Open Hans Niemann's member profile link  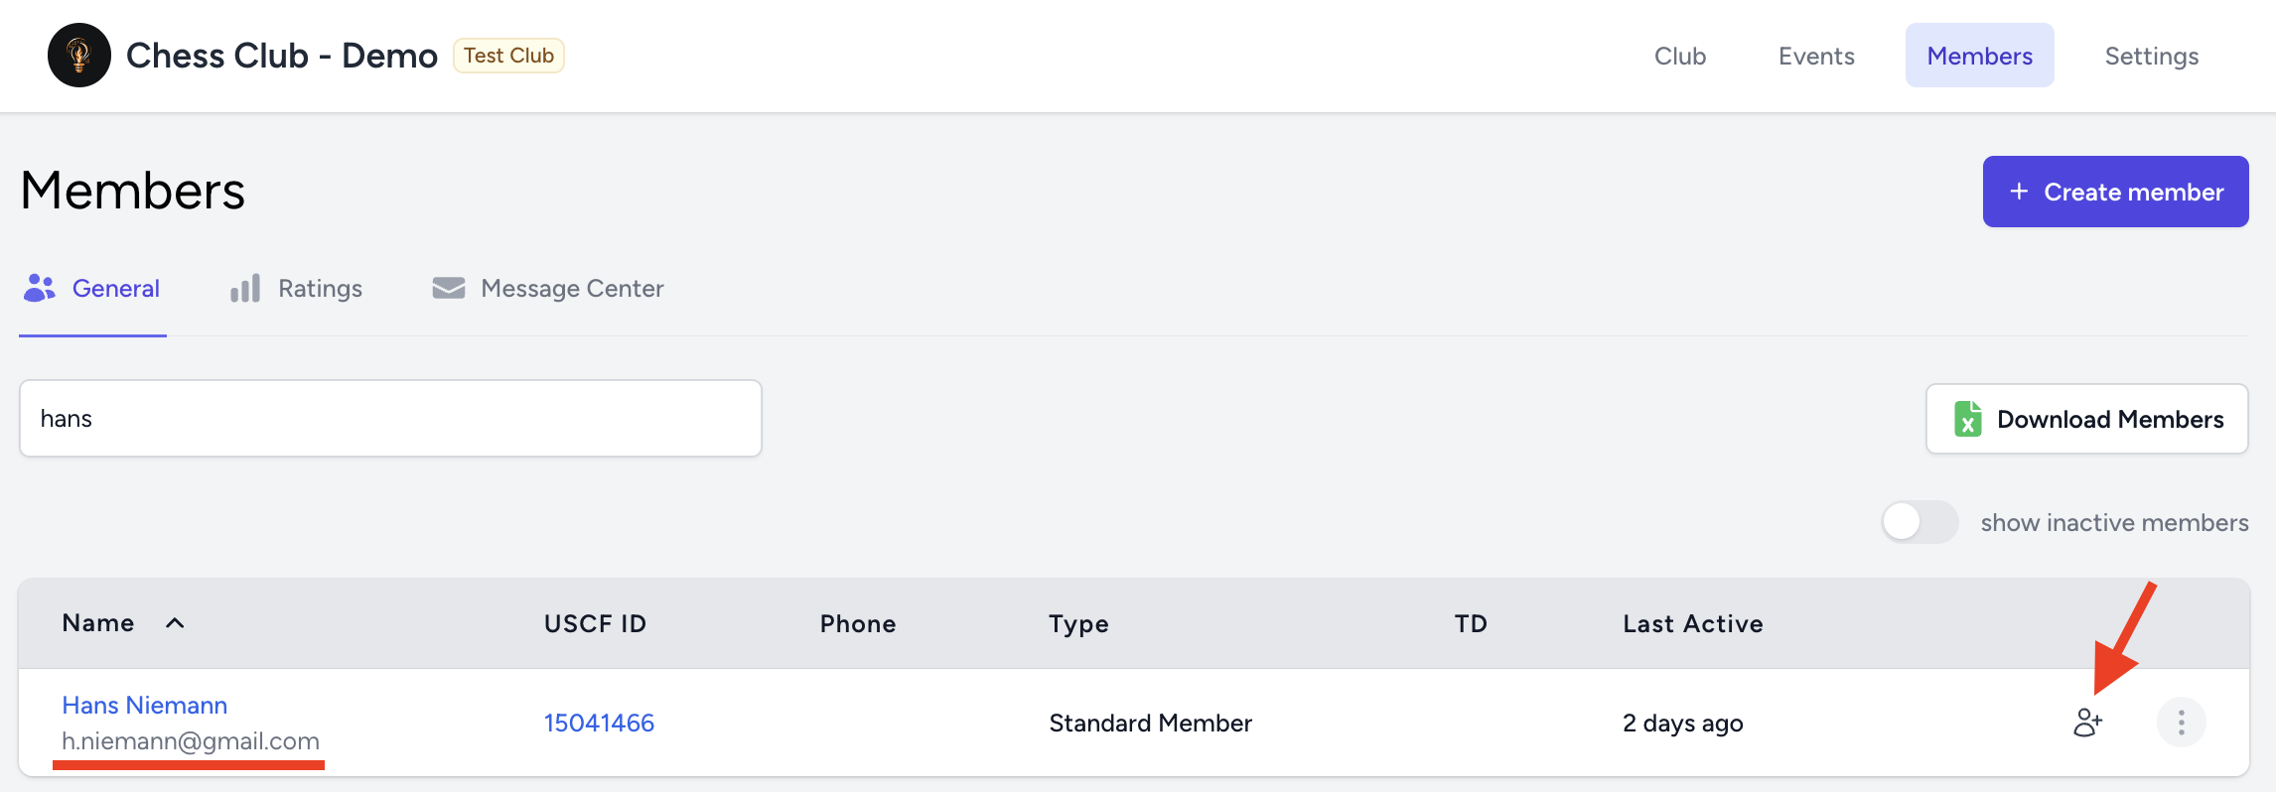click(145, 705)
